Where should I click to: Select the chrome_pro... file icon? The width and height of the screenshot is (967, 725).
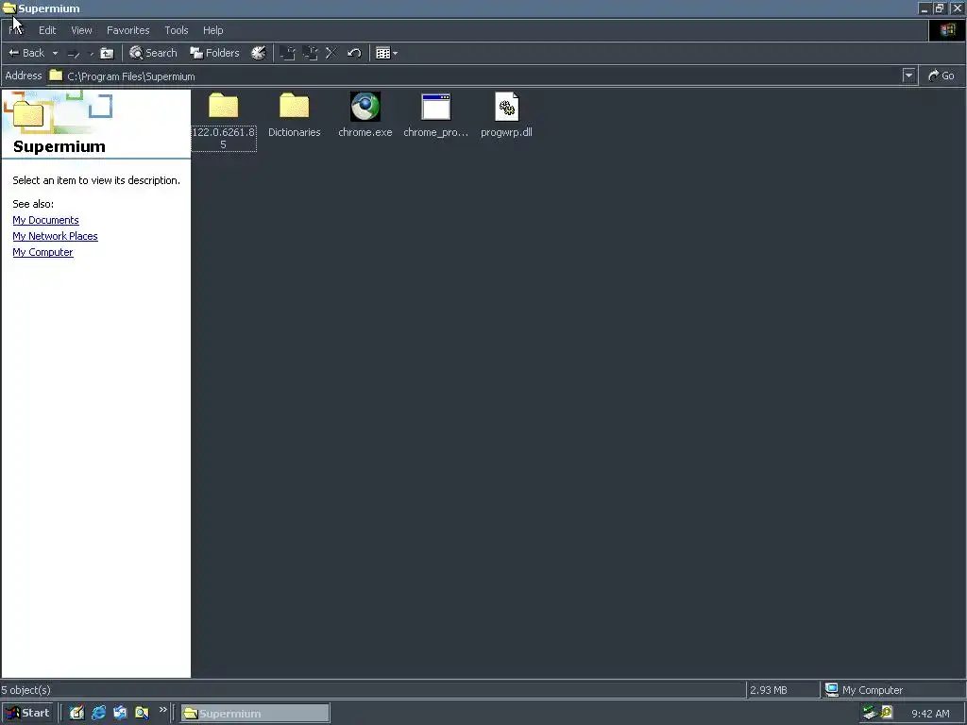pos(436,108)
